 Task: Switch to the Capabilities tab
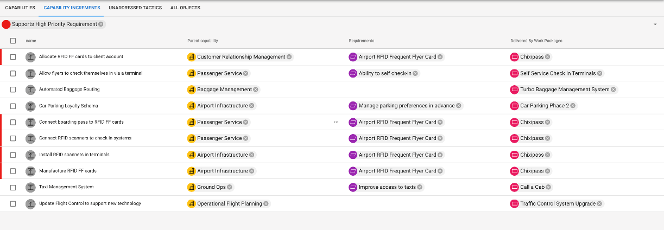[20, 8]
